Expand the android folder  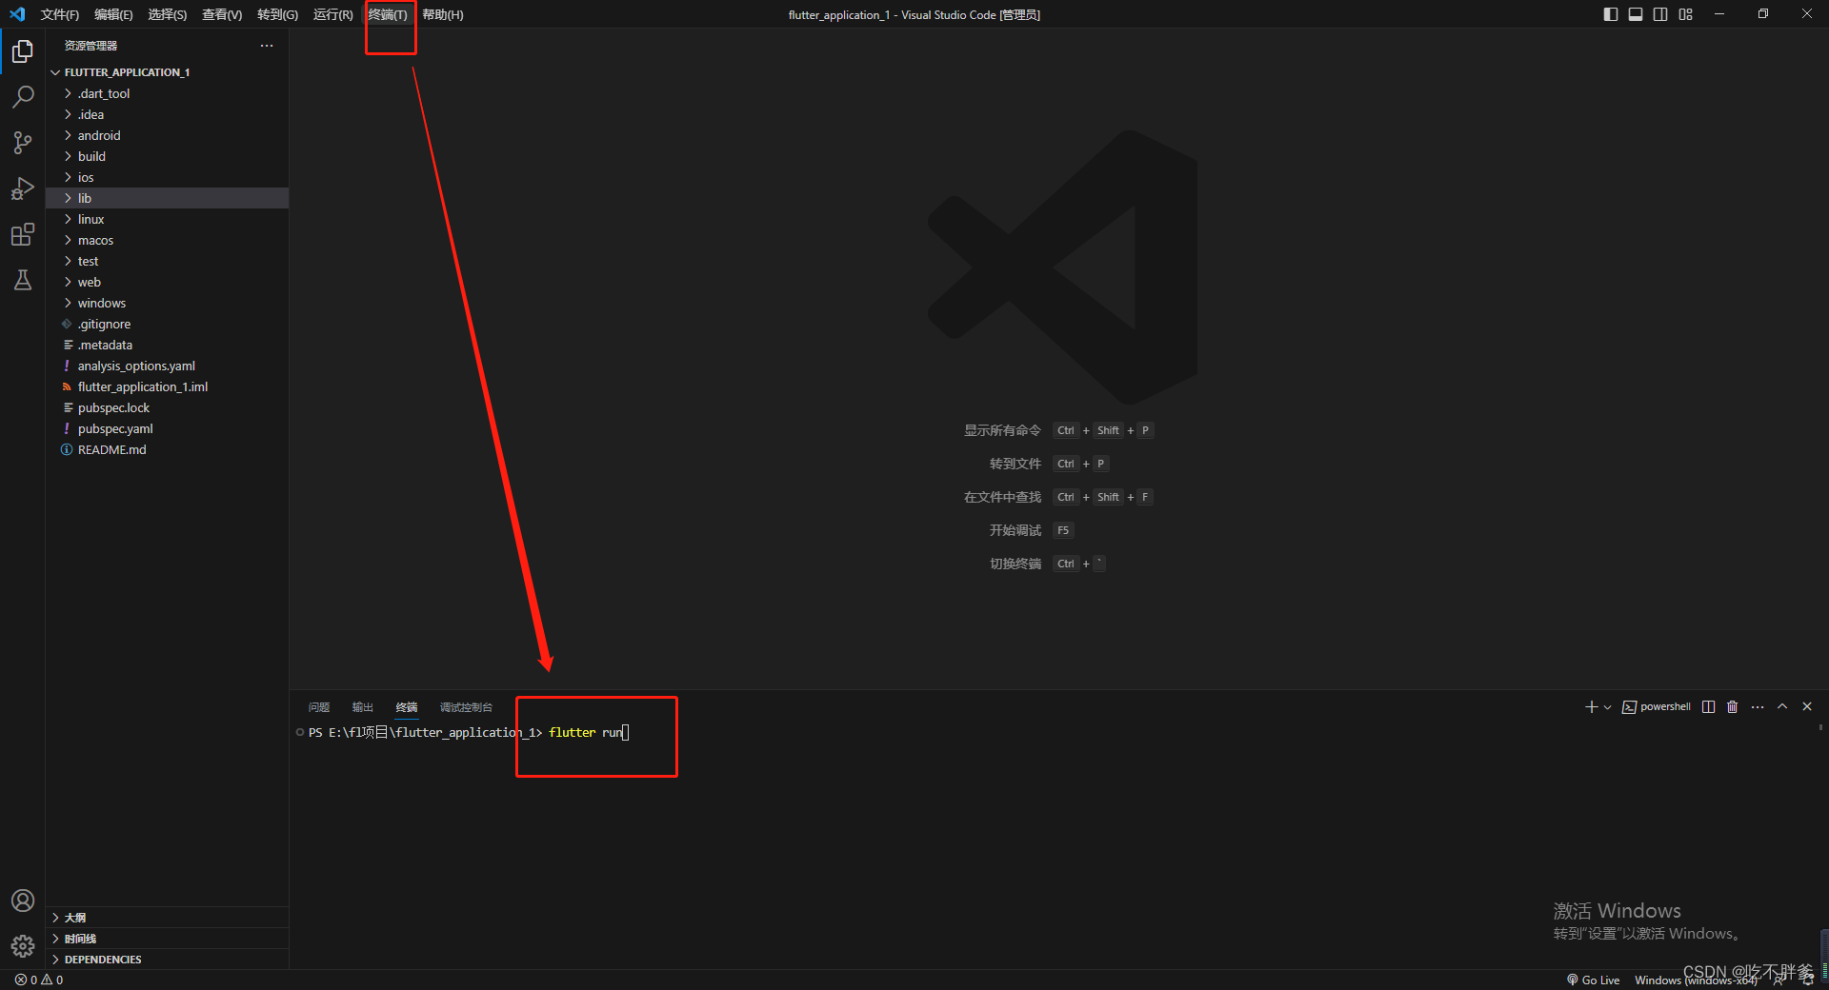pyautogui.click(x=167, y=135)
